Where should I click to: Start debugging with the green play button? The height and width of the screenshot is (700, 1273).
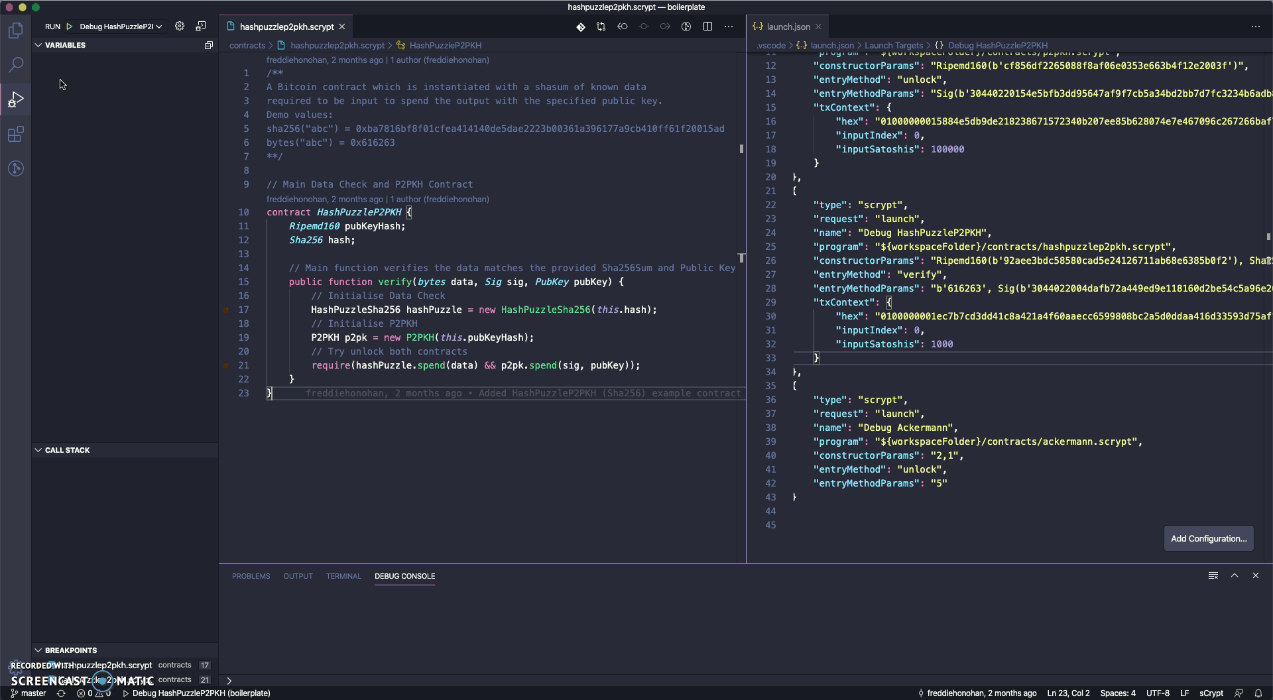(69, 27)
